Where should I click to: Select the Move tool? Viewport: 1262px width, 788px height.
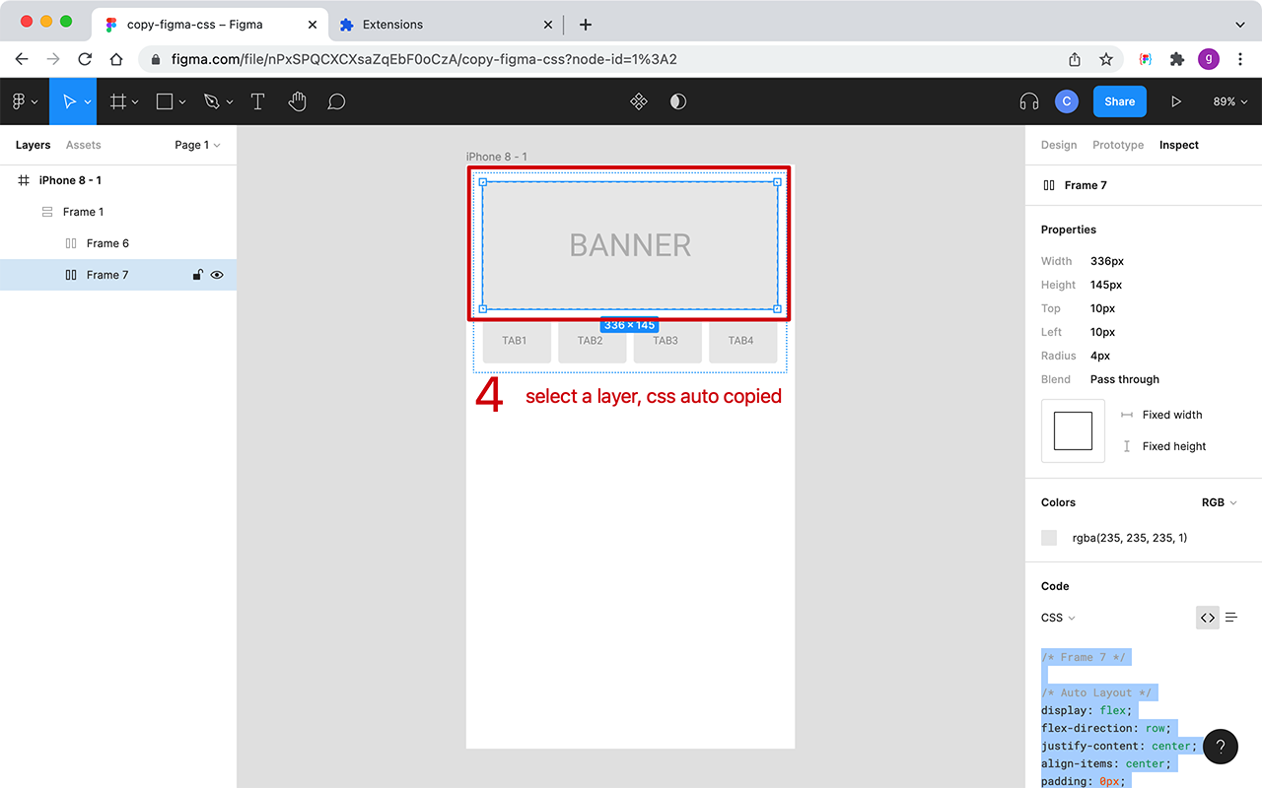70,100
